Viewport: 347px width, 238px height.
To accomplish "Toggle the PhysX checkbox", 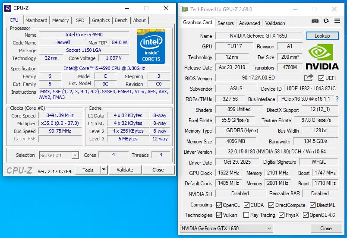I will tap(281, 215).
